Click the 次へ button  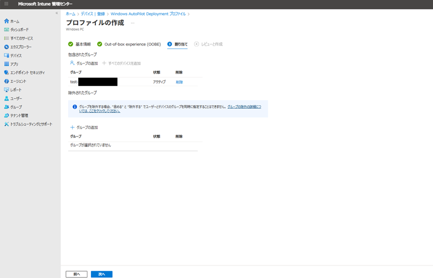pos(102,274)
